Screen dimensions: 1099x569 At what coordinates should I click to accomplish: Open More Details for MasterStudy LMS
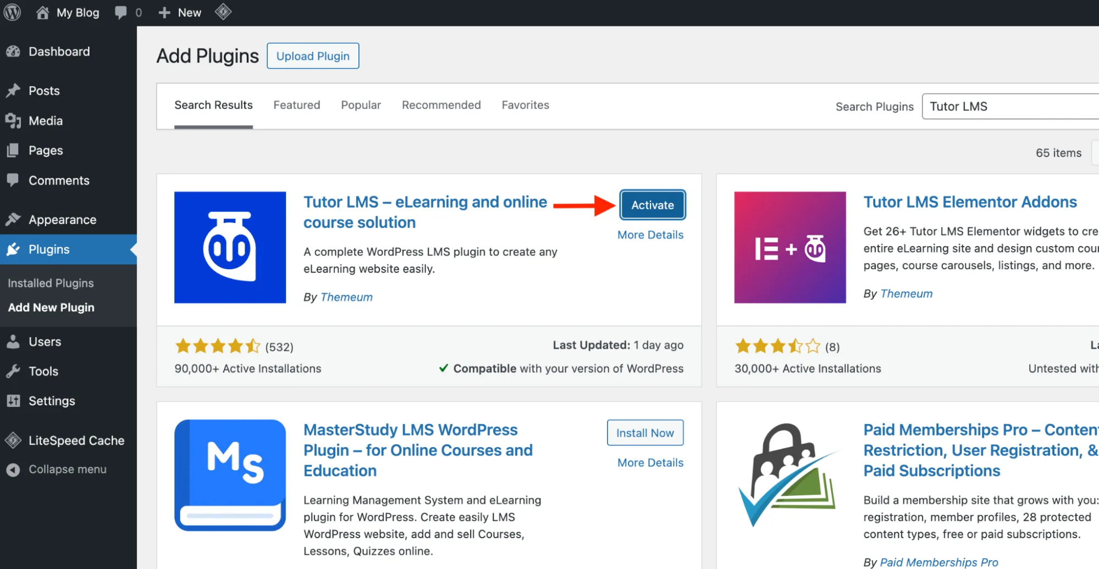point(650,462)
